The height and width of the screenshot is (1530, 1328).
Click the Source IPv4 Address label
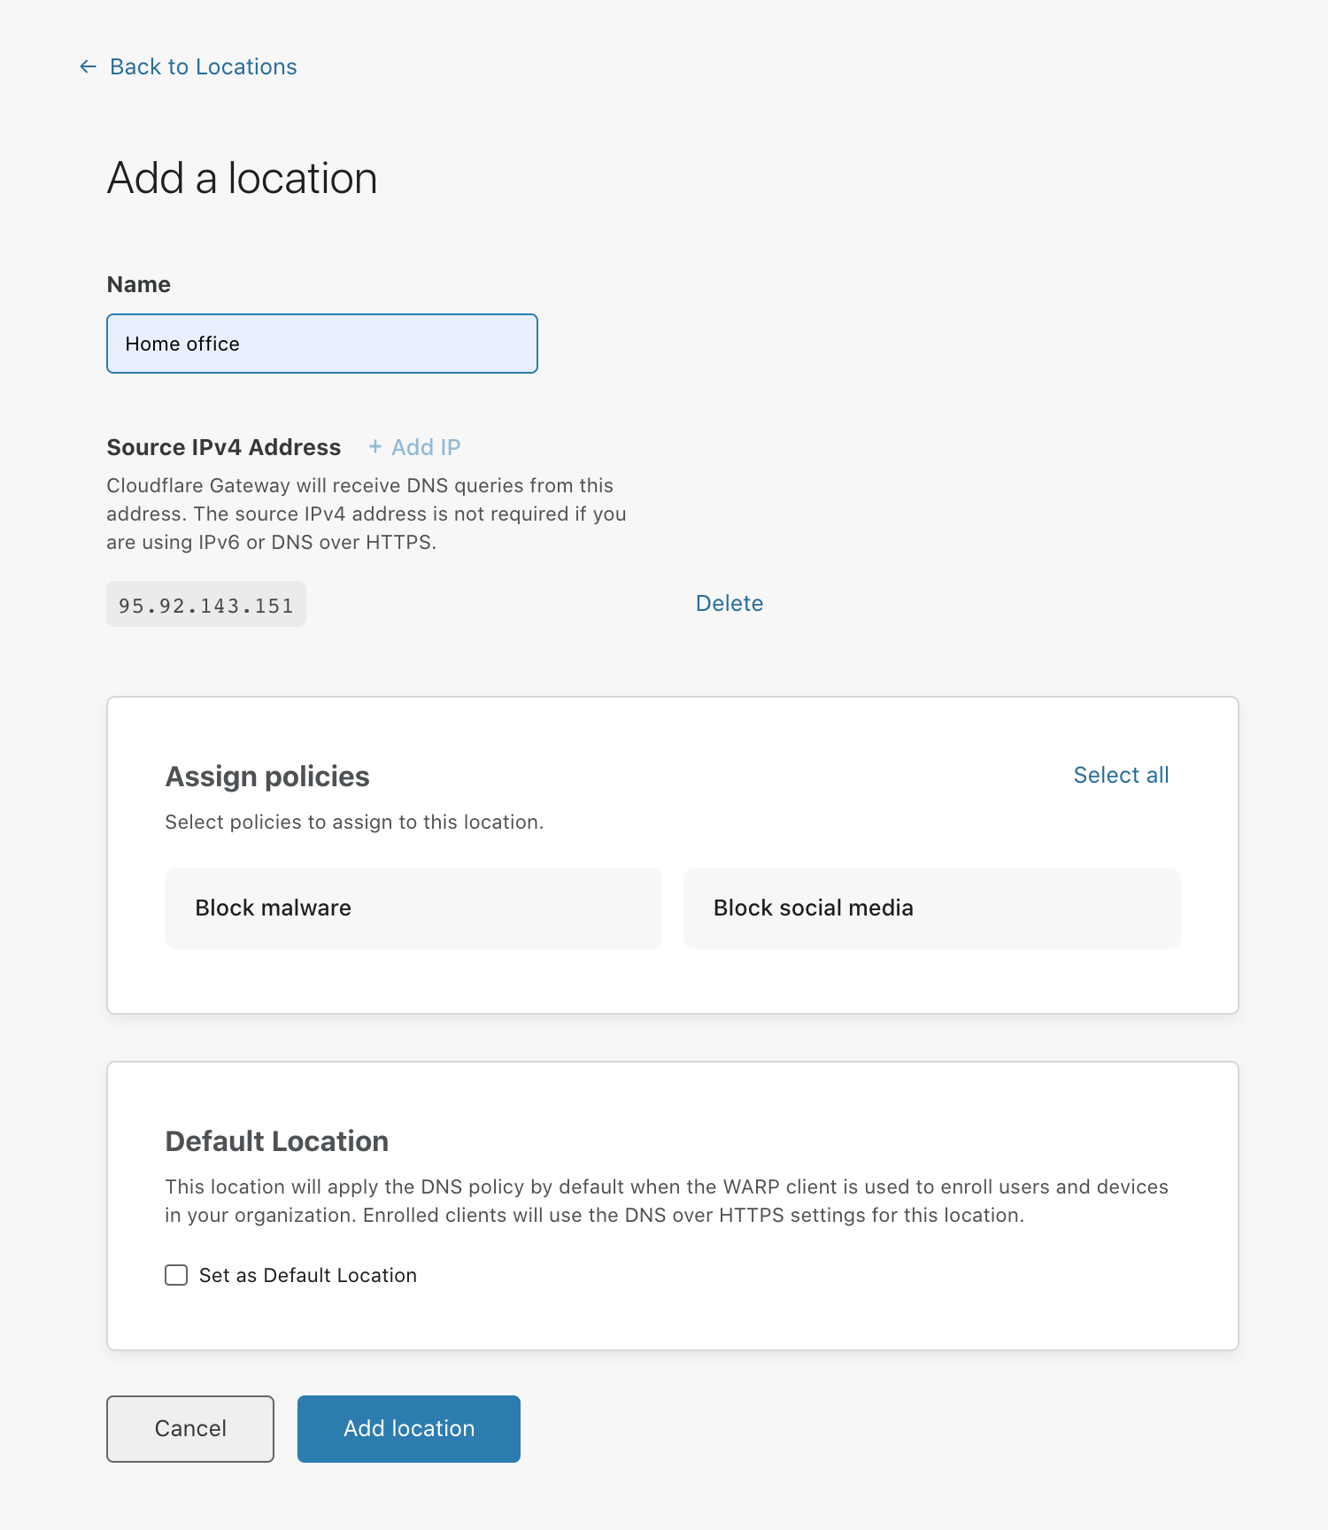pos(223,447)
